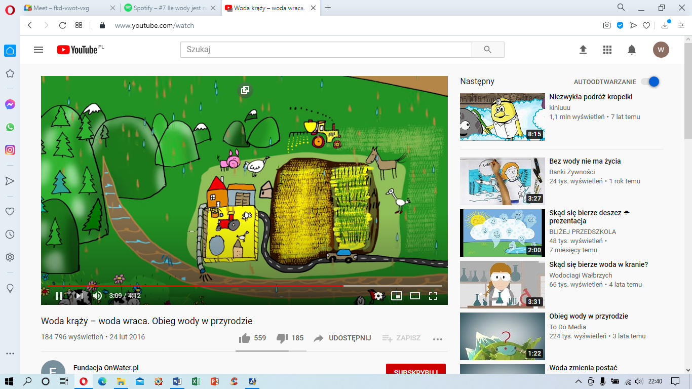Open Word from the taskbar
This screenshot has height=389, width=692.
(177, 381)
